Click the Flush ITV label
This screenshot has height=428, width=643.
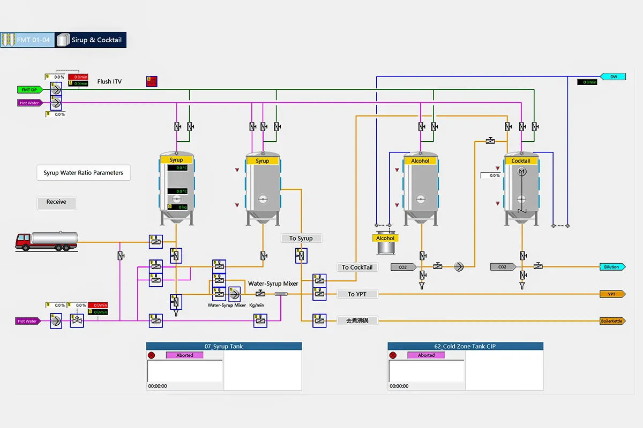click(x=109, y=81)
